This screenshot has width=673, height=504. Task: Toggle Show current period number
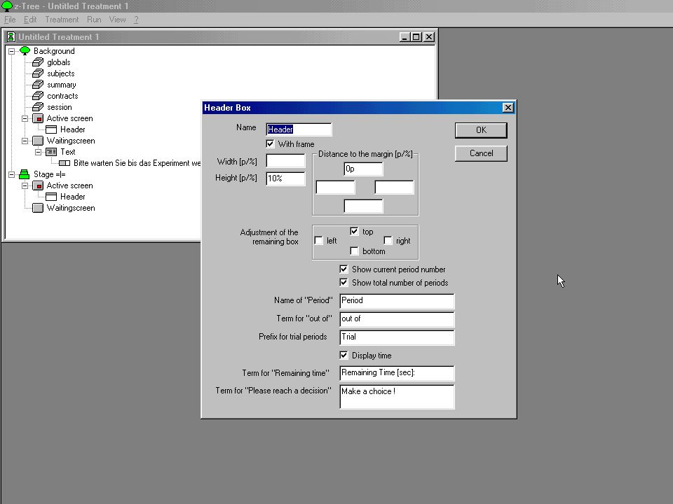[x=344, y=269]
